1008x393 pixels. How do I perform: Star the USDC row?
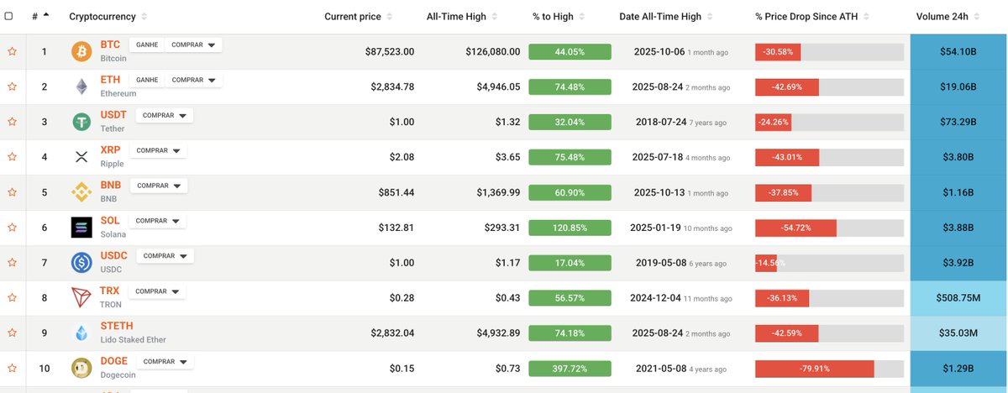tap(12, 263)
